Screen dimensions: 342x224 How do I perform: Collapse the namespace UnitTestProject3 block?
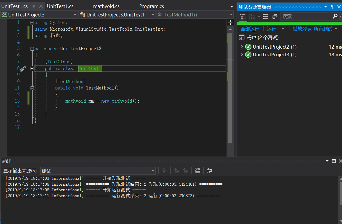(x=32, y=49)
